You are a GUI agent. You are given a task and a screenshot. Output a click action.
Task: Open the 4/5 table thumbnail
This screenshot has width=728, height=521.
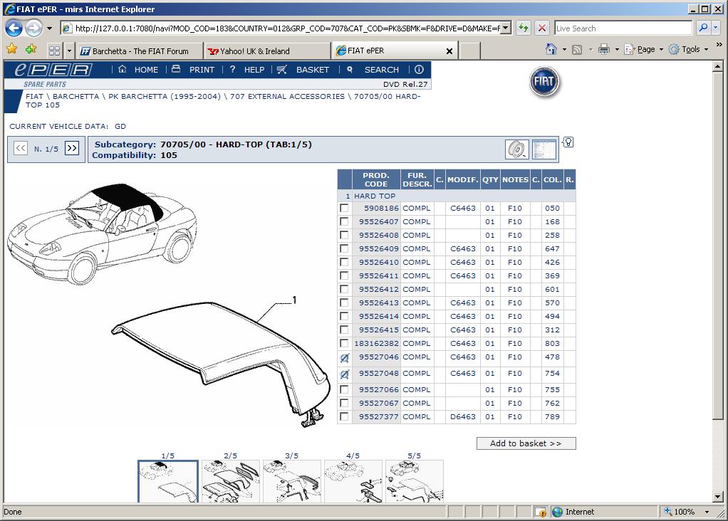(x=353, y=480)
